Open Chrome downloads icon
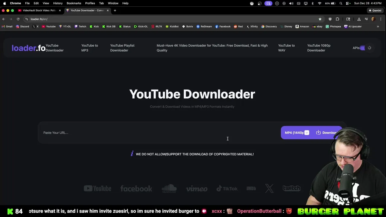Viewport: 386px width, 217px height. click(x=359, y=19)
